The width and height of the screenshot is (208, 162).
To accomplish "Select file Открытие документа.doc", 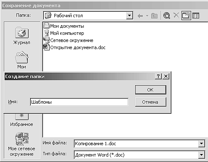I will [75, 47].
